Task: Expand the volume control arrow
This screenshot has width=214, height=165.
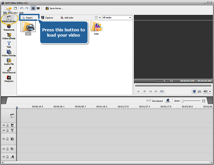Action: click(x=210, y=91)
